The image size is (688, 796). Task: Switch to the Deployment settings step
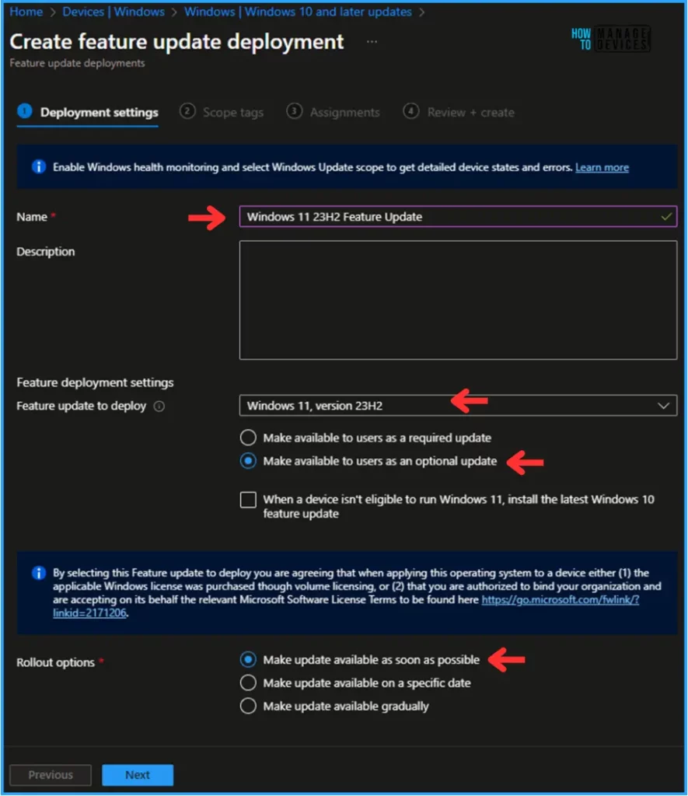[x=88, y=112]
